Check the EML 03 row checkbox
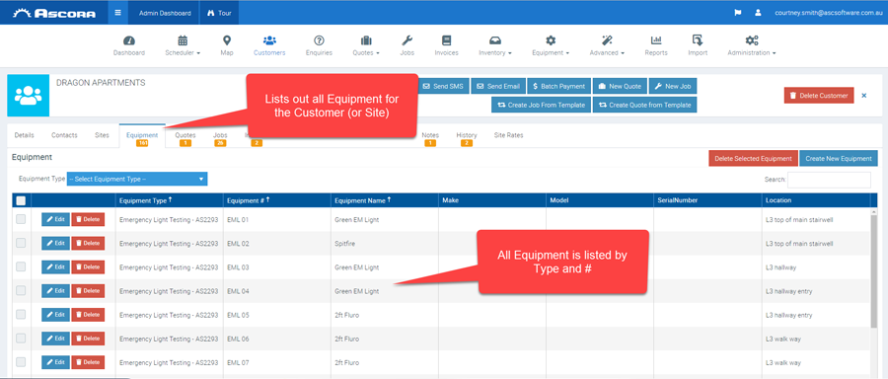Viewport: 888px width, 379px height. tap(21, 266)
